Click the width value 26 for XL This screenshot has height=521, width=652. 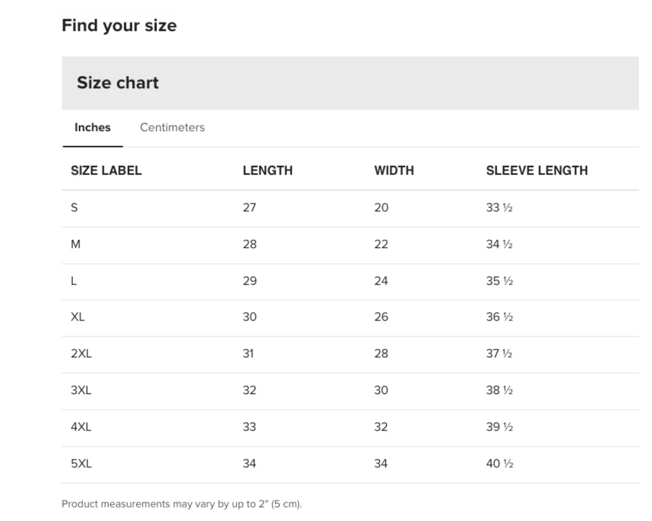pos(381,317)
